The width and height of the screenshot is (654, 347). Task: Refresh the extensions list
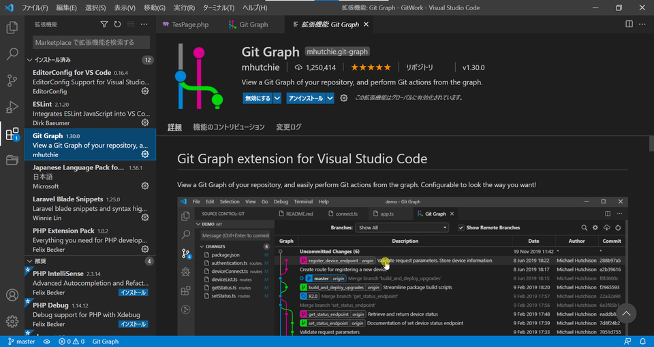[118, 24]
